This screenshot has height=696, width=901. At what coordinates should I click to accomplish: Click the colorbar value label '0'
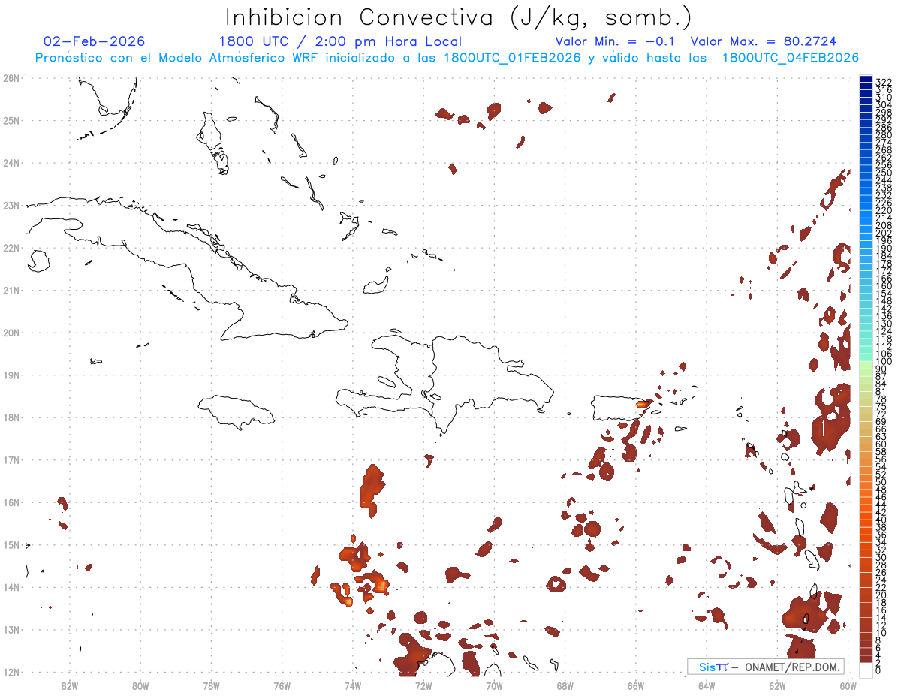[878, 670]
